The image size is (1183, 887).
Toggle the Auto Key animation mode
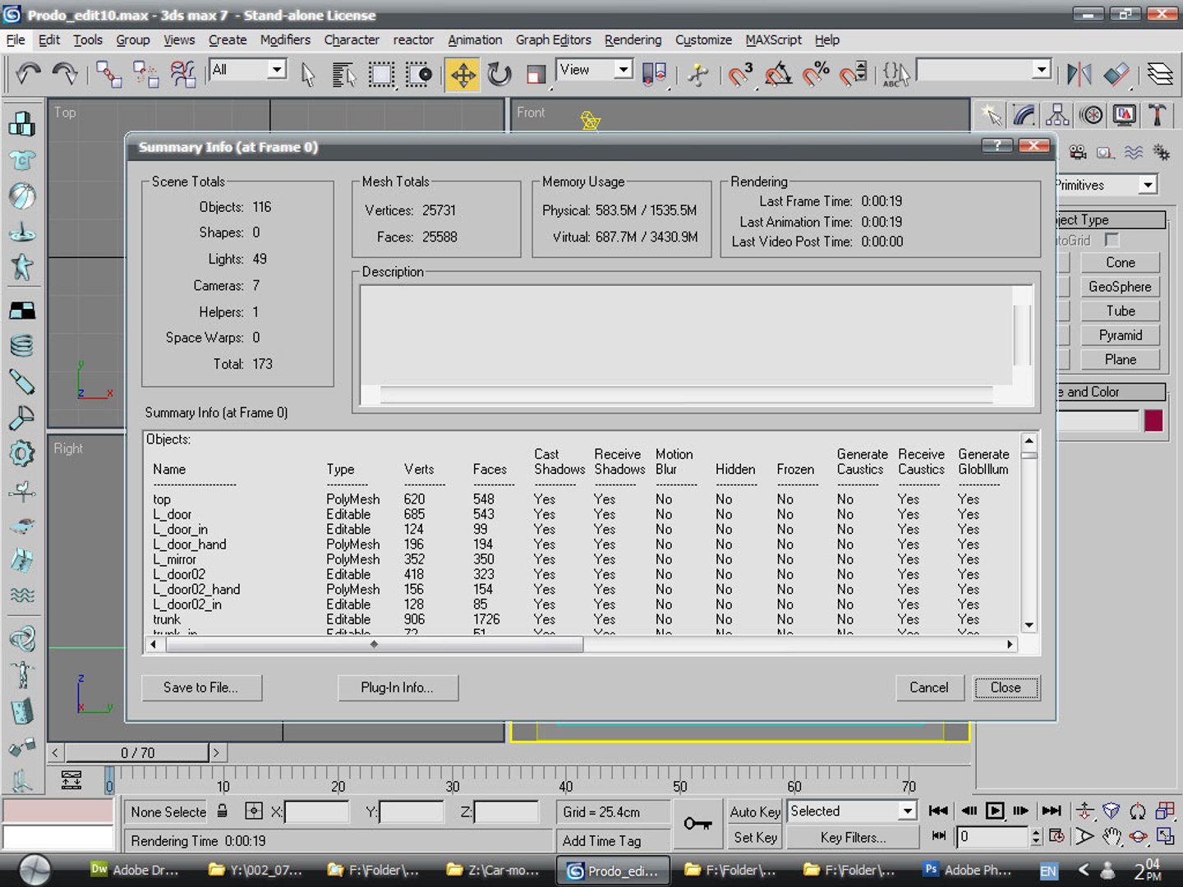755,811
